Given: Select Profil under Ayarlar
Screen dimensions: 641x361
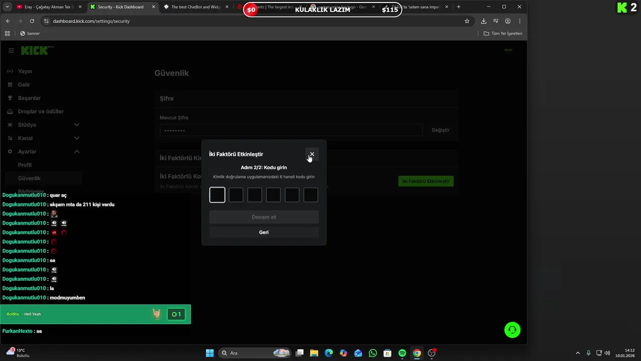Looking at the screenshot, I should (x=25, y=165).
